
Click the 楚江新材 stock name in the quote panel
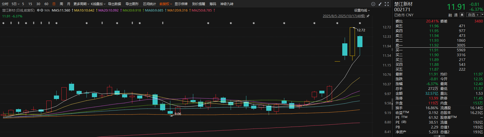click(x=403, y=4)
